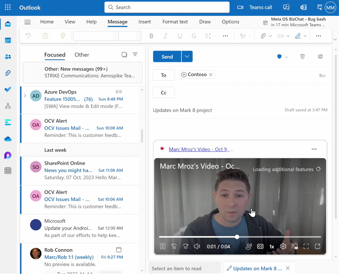This screenshot has width=339, height=274.
Task: Click the Cc recipients button
Action: point(164,92)
